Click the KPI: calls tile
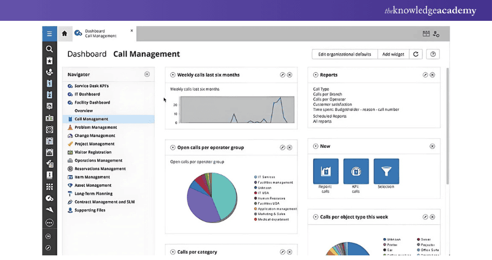This screenshot has width=492, height=260. [355, 172]
